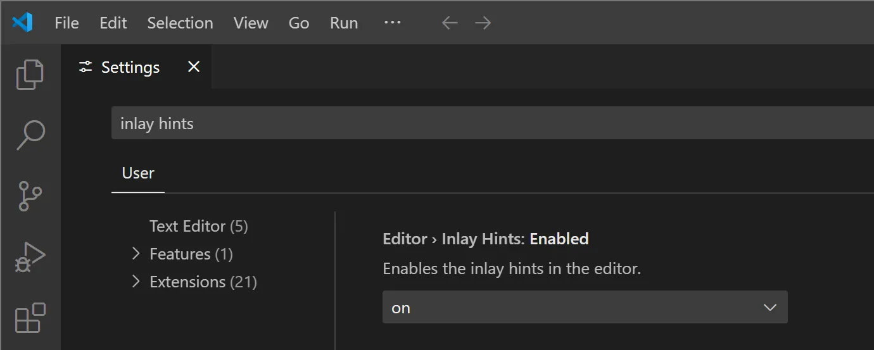Open the Extensions view

(30, 318)
